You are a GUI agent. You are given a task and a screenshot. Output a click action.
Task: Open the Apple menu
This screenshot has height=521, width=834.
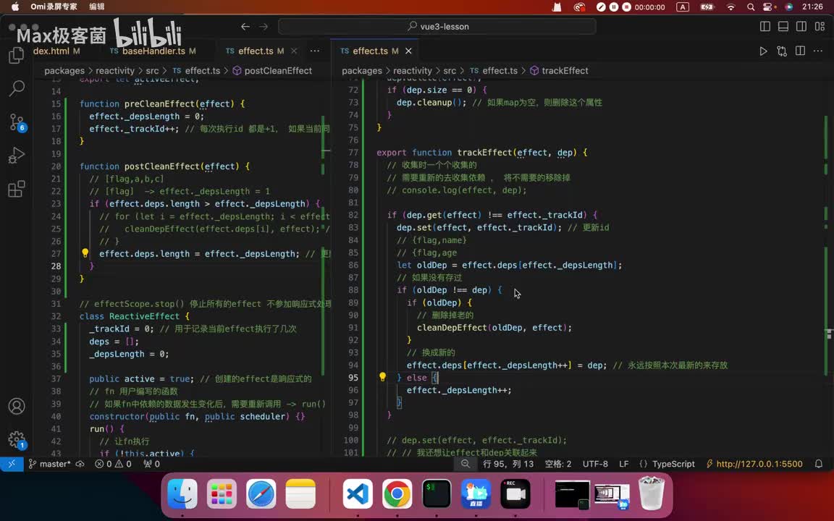15,7
